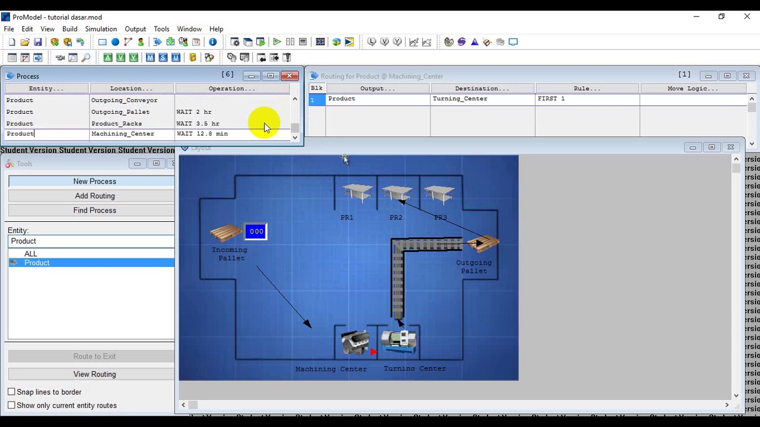Screen dimensions: 760x427
Task: Click the blue monitor toolbar icon
Action: (x=513, y=42)
